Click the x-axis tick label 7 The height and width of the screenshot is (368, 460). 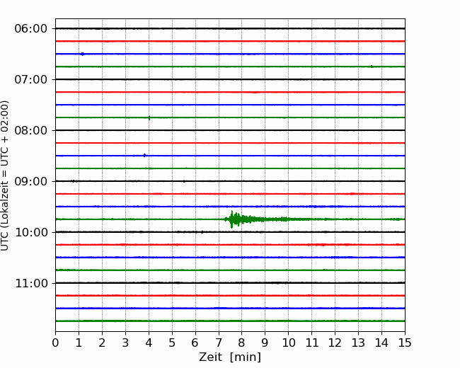219,343
